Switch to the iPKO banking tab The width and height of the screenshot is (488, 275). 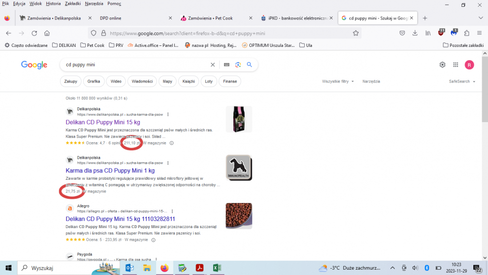click(296, 18)
